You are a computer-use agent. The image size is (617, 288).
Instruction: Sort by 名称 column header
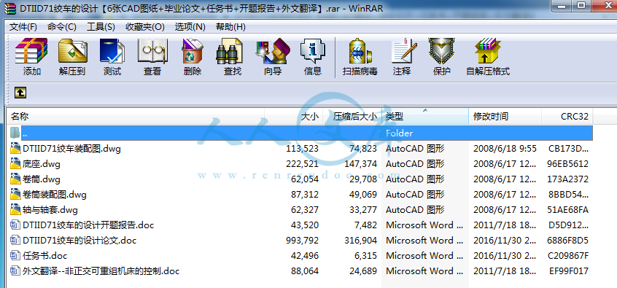(x=136, y=117)
